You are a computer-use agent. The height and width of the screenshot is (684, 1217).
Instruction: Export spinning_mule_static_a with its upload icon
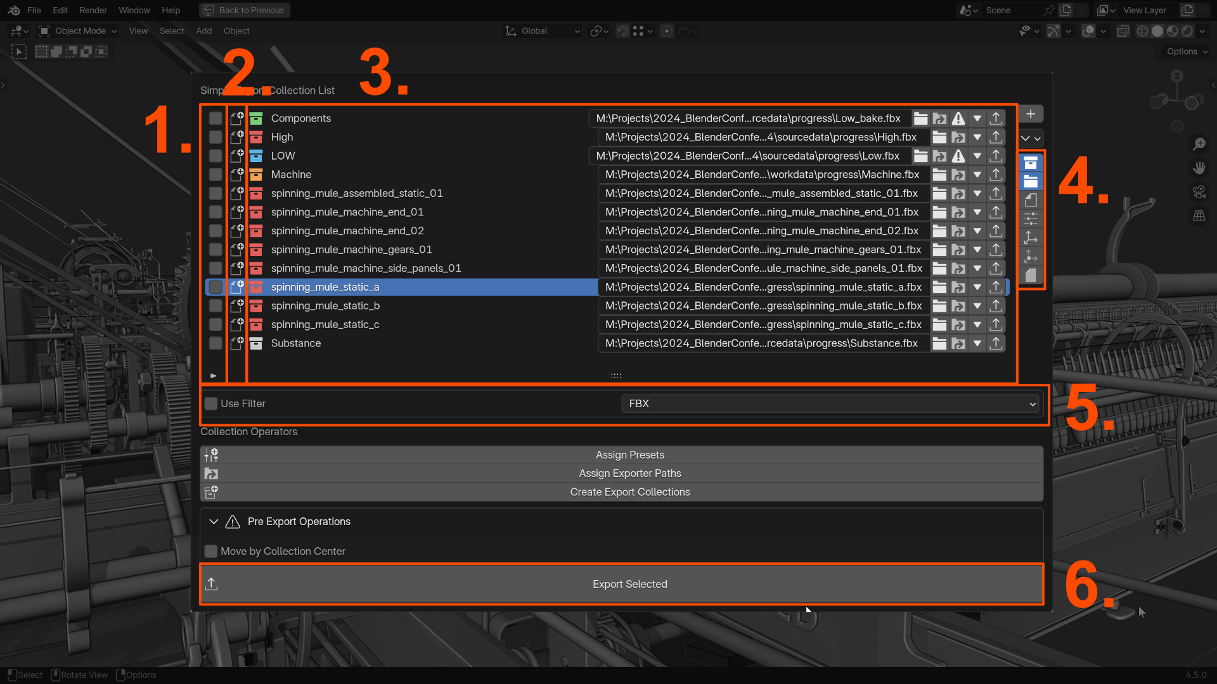996,287
